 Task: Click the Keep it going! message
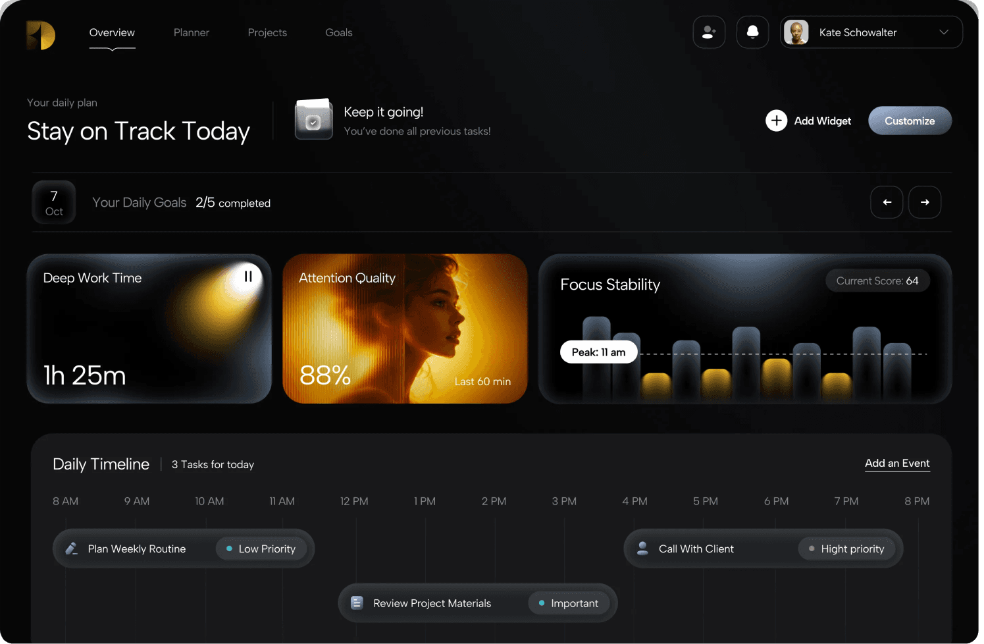click(x=384, y=112)
